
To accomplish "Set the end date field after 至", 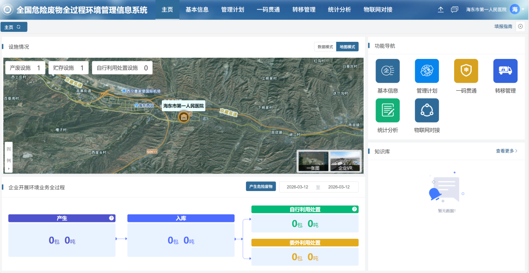I will [339, 187].
